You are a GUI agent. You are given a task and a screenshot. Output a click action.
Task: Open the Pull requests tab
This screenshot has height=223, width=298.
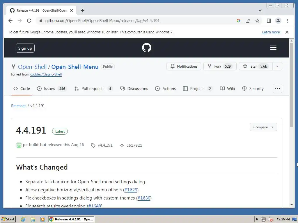click(x=93, y=89)
